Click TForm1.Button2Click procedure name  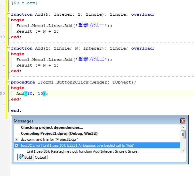[63, 82]
